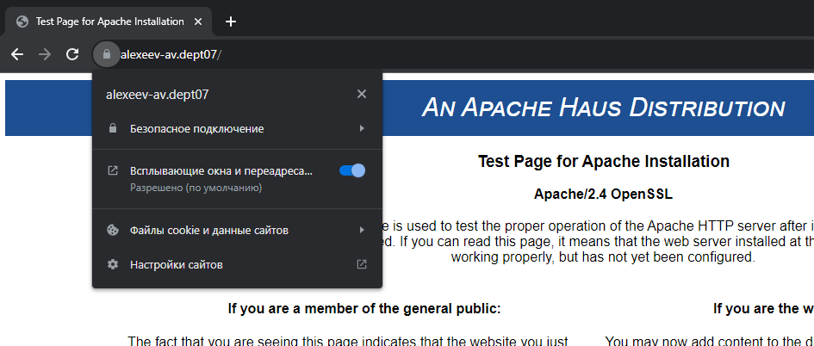Screen dimensions: 814x346
Task: Reload the current page
Action: click(72, 54)
